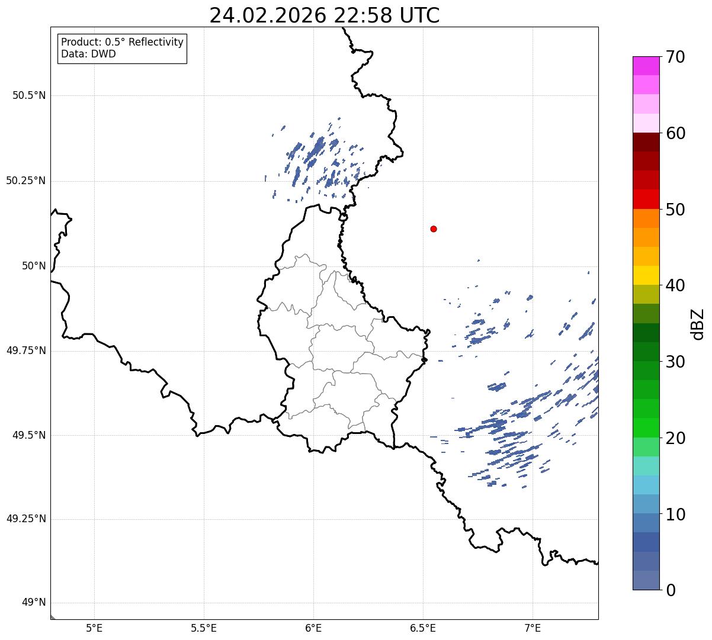Click the yellow colorbar segment at 40 dBZ

(646, 275)
